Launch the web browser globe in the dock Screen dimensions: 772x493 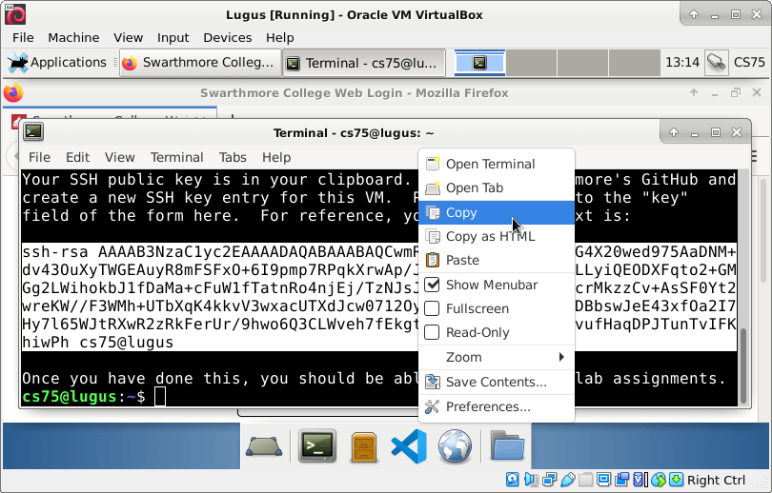click(455, 446)
